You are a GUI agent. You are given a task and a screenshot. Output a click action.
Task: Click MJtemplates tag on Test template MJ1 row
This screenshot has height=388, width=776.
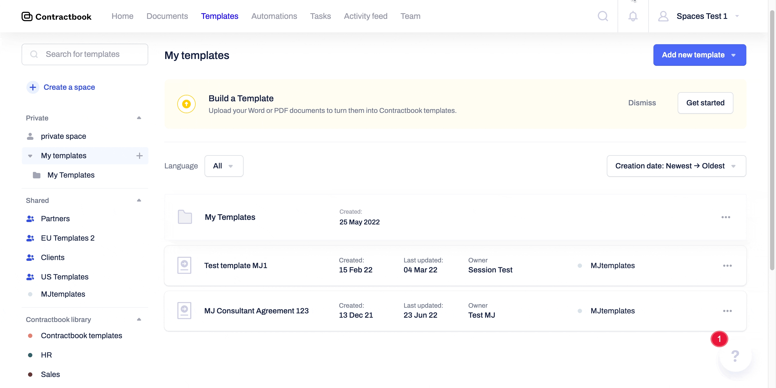click(612, 265)
